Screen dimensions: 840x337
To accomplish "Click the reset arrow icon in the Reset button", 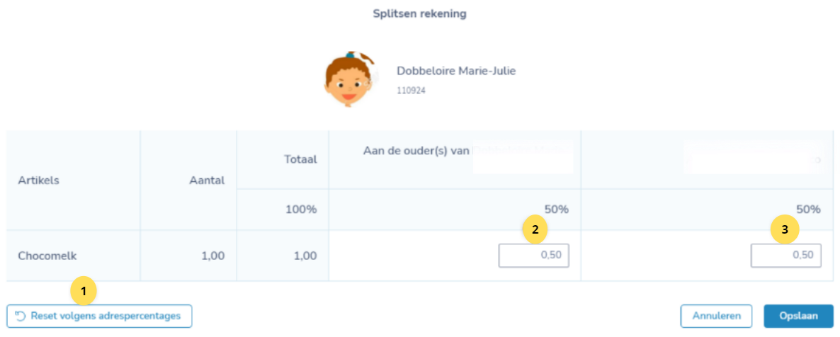I will point(21,316).
